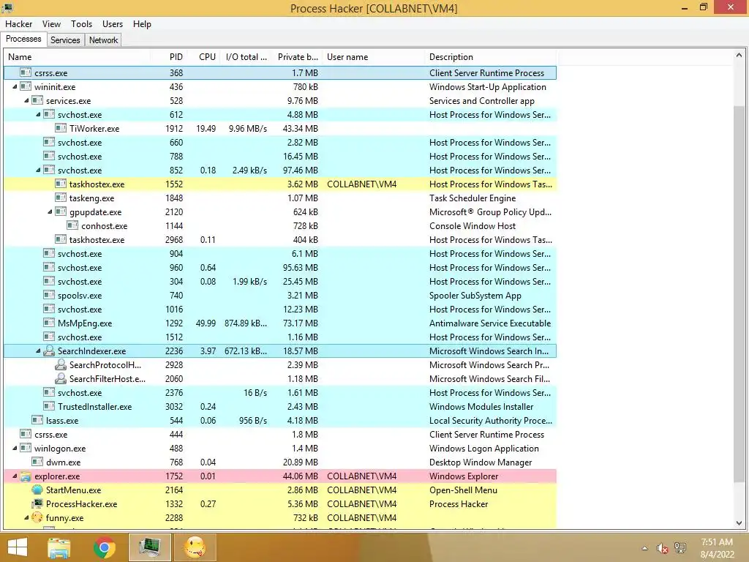Click the Process Hacker title bar icon
749x562 pixels.
(7, 7)
